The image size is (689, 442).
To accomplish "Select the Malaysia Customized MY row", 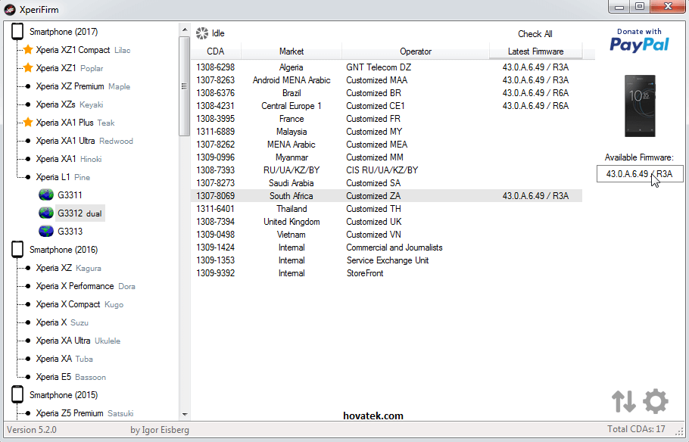I will (x=387, y=132).
